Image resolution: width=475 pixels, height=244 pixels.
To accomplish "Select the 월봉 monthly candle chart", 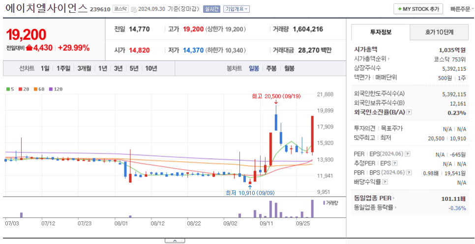I will [x=289, y=68].
